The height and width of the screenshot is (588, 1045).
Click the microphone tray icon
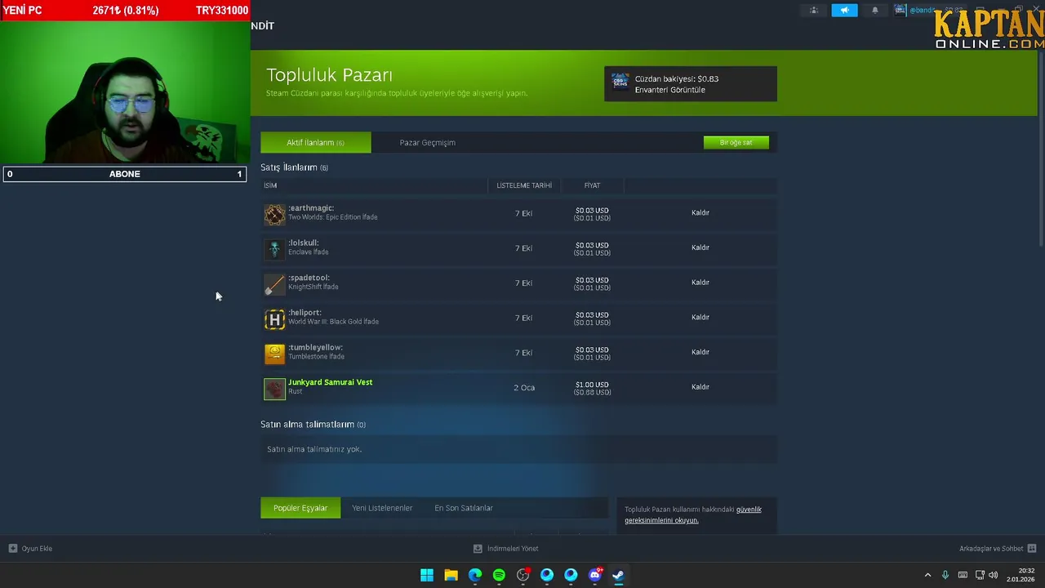coord(945,575)
